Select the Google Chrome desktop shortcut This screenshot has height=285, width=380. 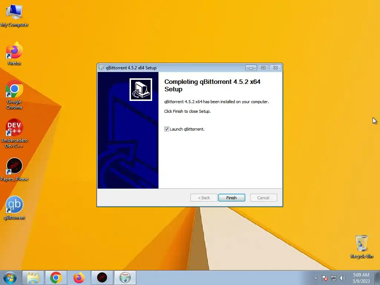point(14,95)
